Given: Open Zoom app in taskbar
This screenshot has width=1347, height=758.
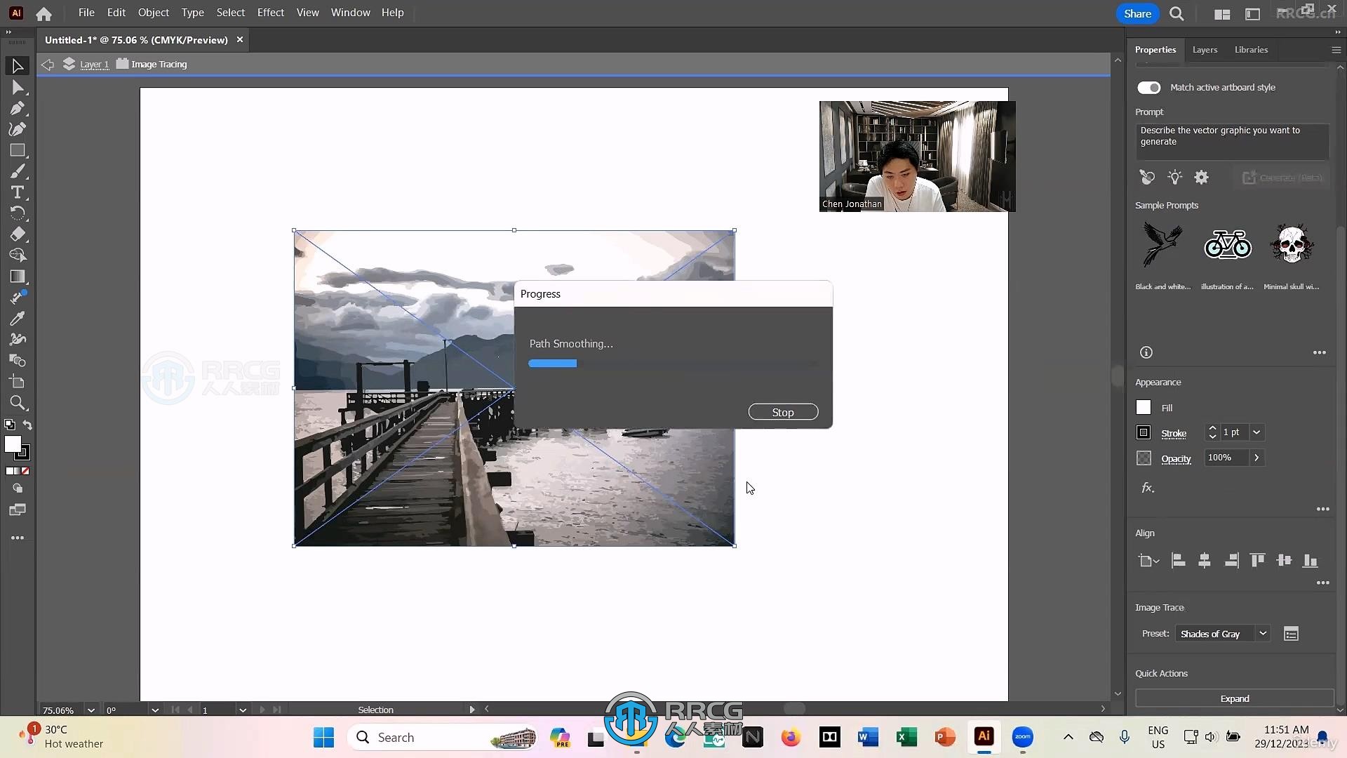Looking at the screenshot, I should click(1023, 737).
